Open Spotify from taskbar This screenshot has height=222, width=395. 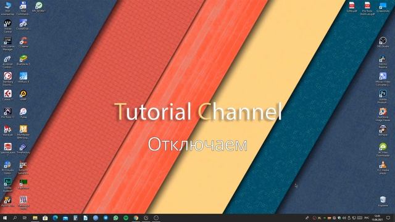click(x=126, y=218)
